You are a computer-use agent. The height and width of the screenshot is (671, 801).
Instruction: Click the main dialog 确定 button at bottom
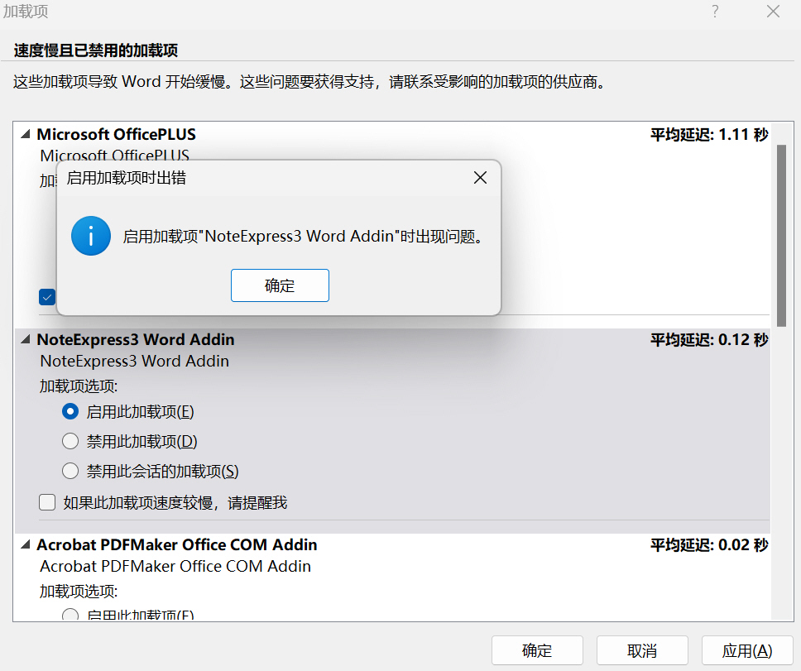(x=537, y=650)
